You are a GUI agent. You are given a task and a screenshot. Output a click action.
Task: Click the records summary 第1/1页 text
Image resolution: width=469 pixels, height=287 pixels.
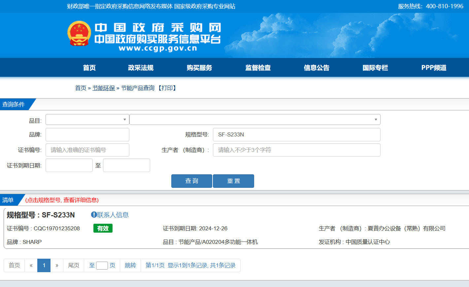tap(190, 265)
